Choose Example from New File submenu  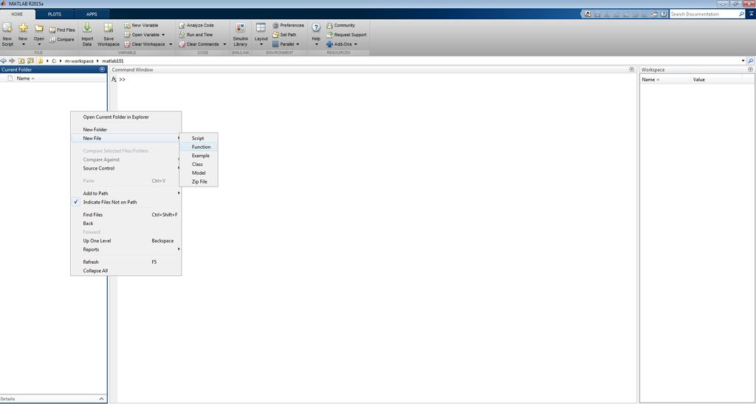click(198, 156)
